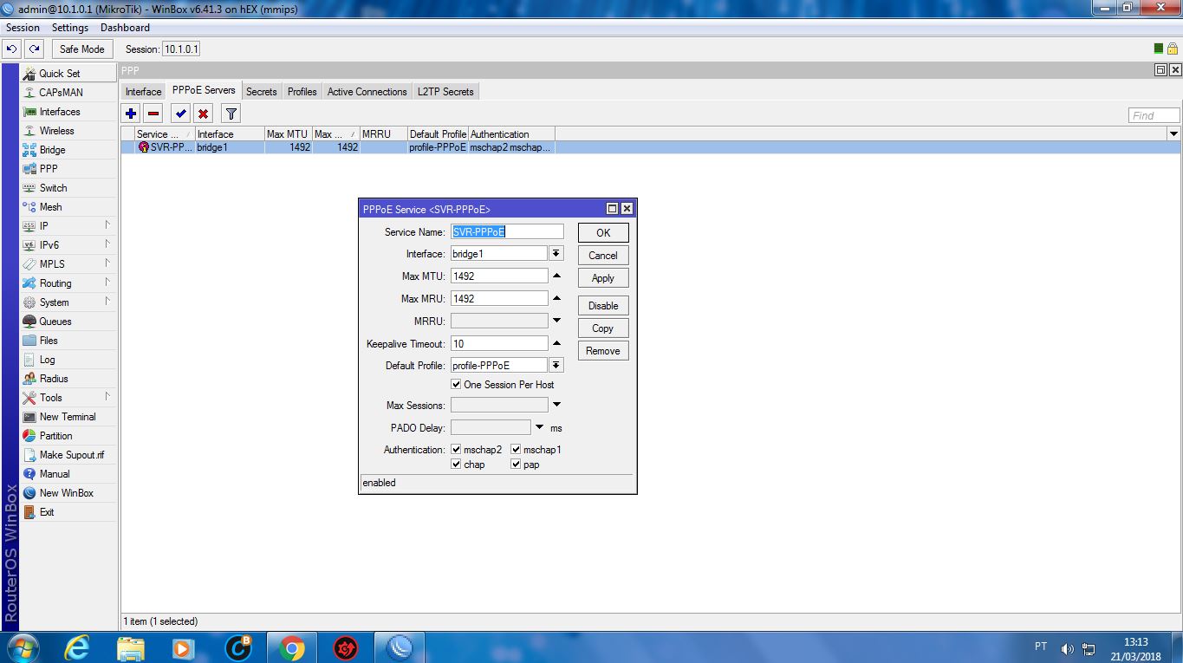Click the Copy button in dialog

[x=603, y=328]
